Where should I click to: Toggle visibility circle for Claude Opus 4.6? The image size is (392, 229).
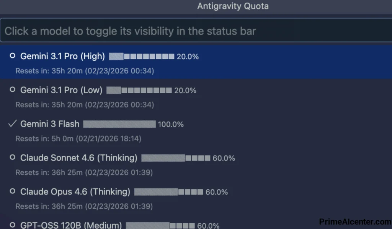[x=12, y=192]
